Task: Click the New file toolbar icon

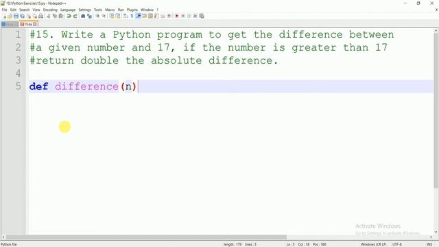Action: tap(5, 16)
